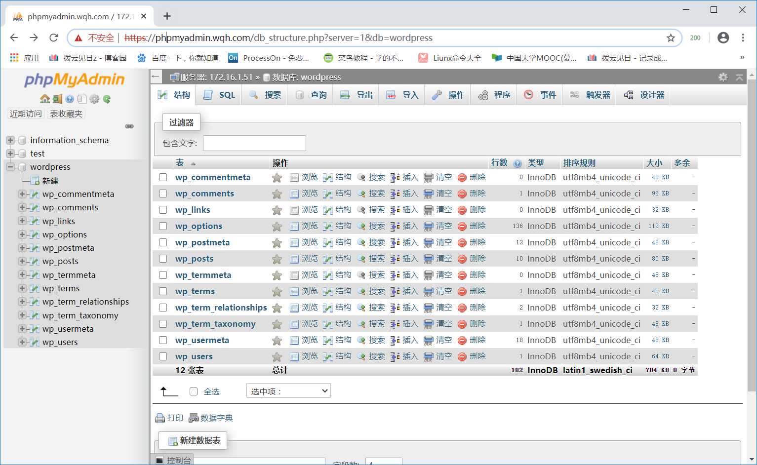Switch to the SQL tab
This screenshot has height=465, width=757.
[x=219, y=95]
